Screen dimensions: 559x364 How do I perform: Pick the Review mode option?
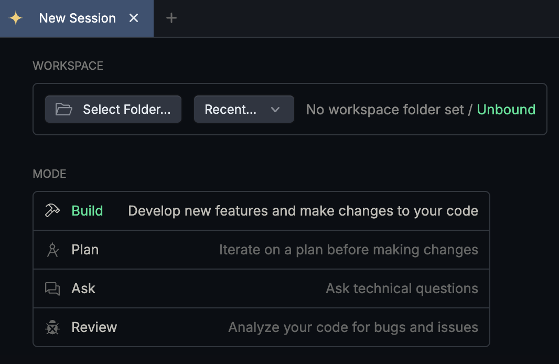(94, 327)
